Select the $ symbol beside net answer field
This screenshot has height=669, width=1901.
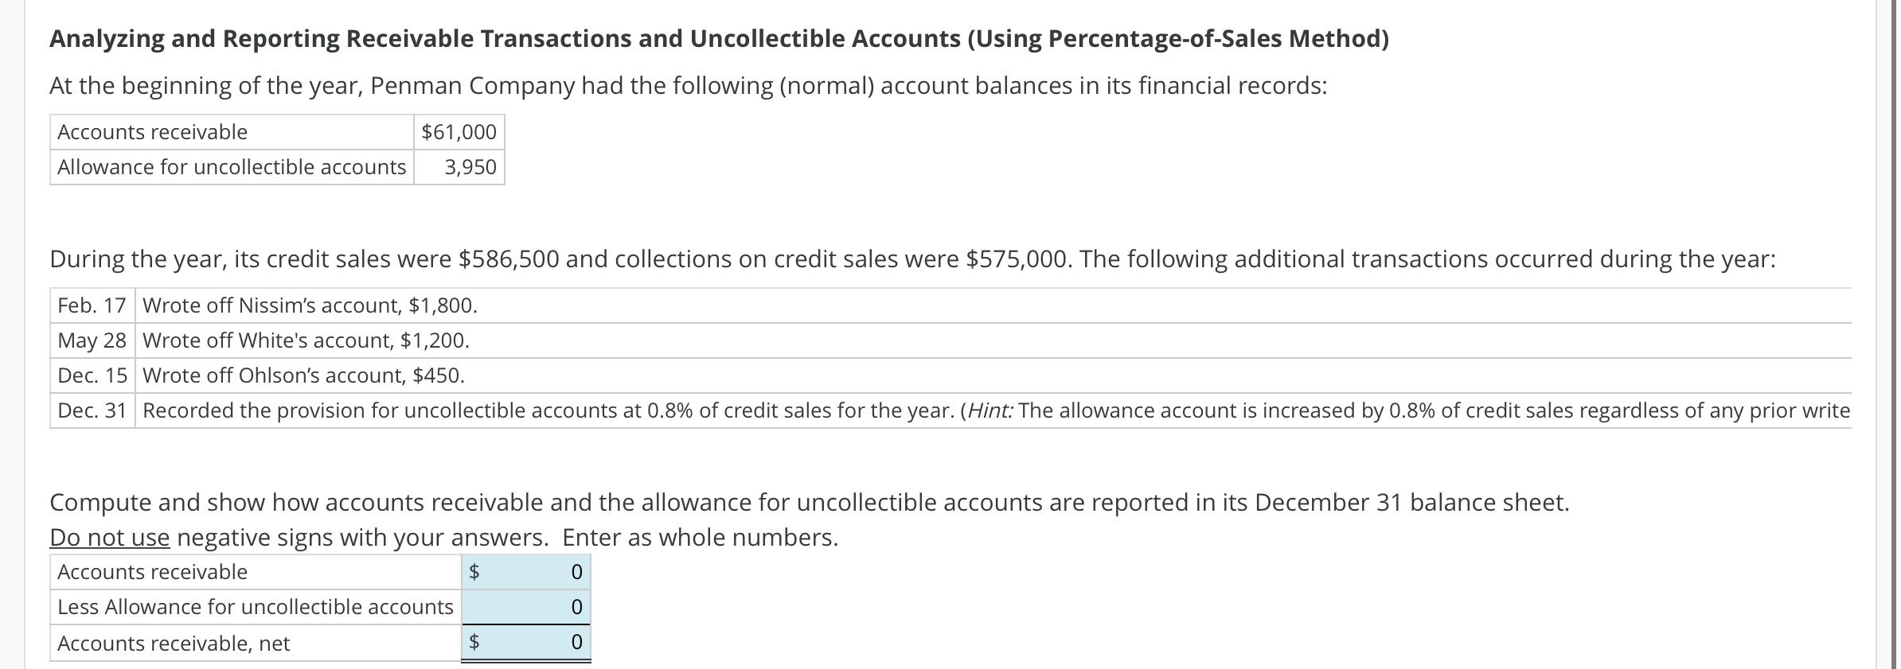pyautogui.click(x=474, y=643)
